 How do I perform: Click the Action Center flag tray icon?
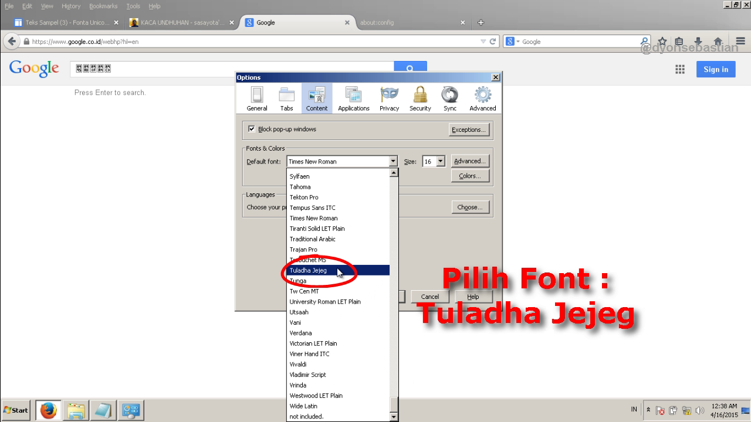point(660,411)
